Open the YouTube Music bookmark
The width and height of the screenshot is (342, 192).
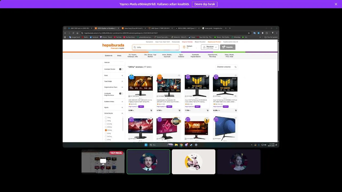[129, 37]
